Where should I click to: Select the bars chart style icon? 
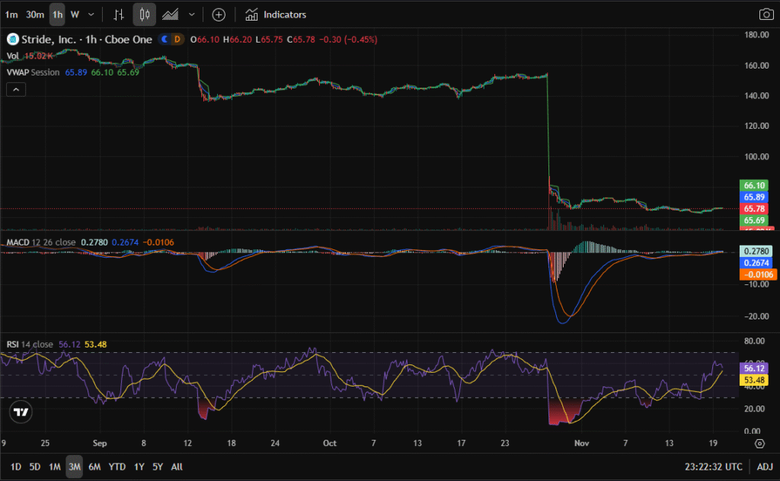point(118,14)
